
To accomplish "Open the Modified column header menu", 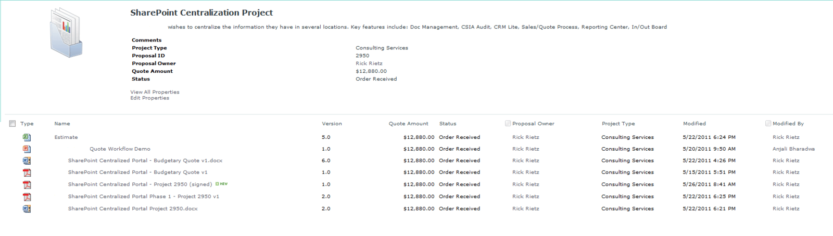I will point(695,124).
